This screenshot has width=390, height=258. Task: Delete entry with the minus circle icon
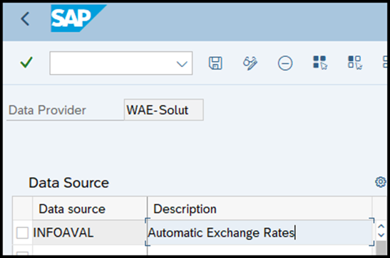click(285, 63)
